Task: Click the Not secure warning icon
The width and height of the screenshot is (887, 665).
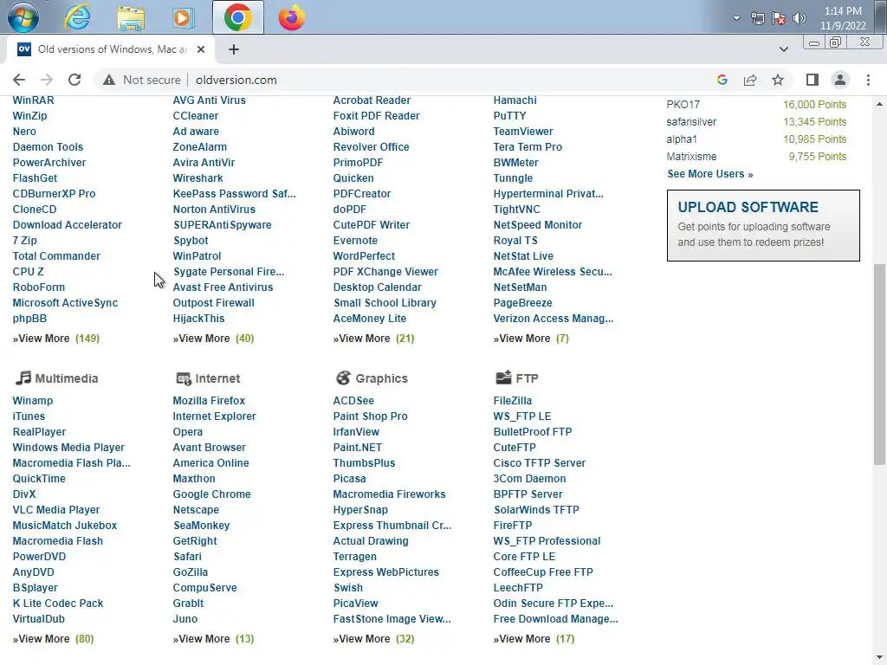Action: (108, 80)
